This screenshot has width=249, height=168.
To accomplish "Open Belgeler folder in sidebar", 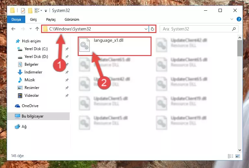I will 31,64.
